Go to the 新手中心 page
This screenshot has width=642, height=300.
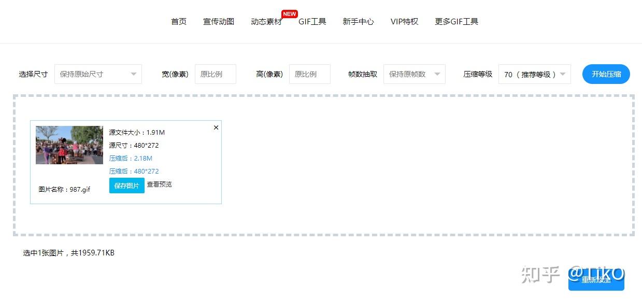coord(358,21)
